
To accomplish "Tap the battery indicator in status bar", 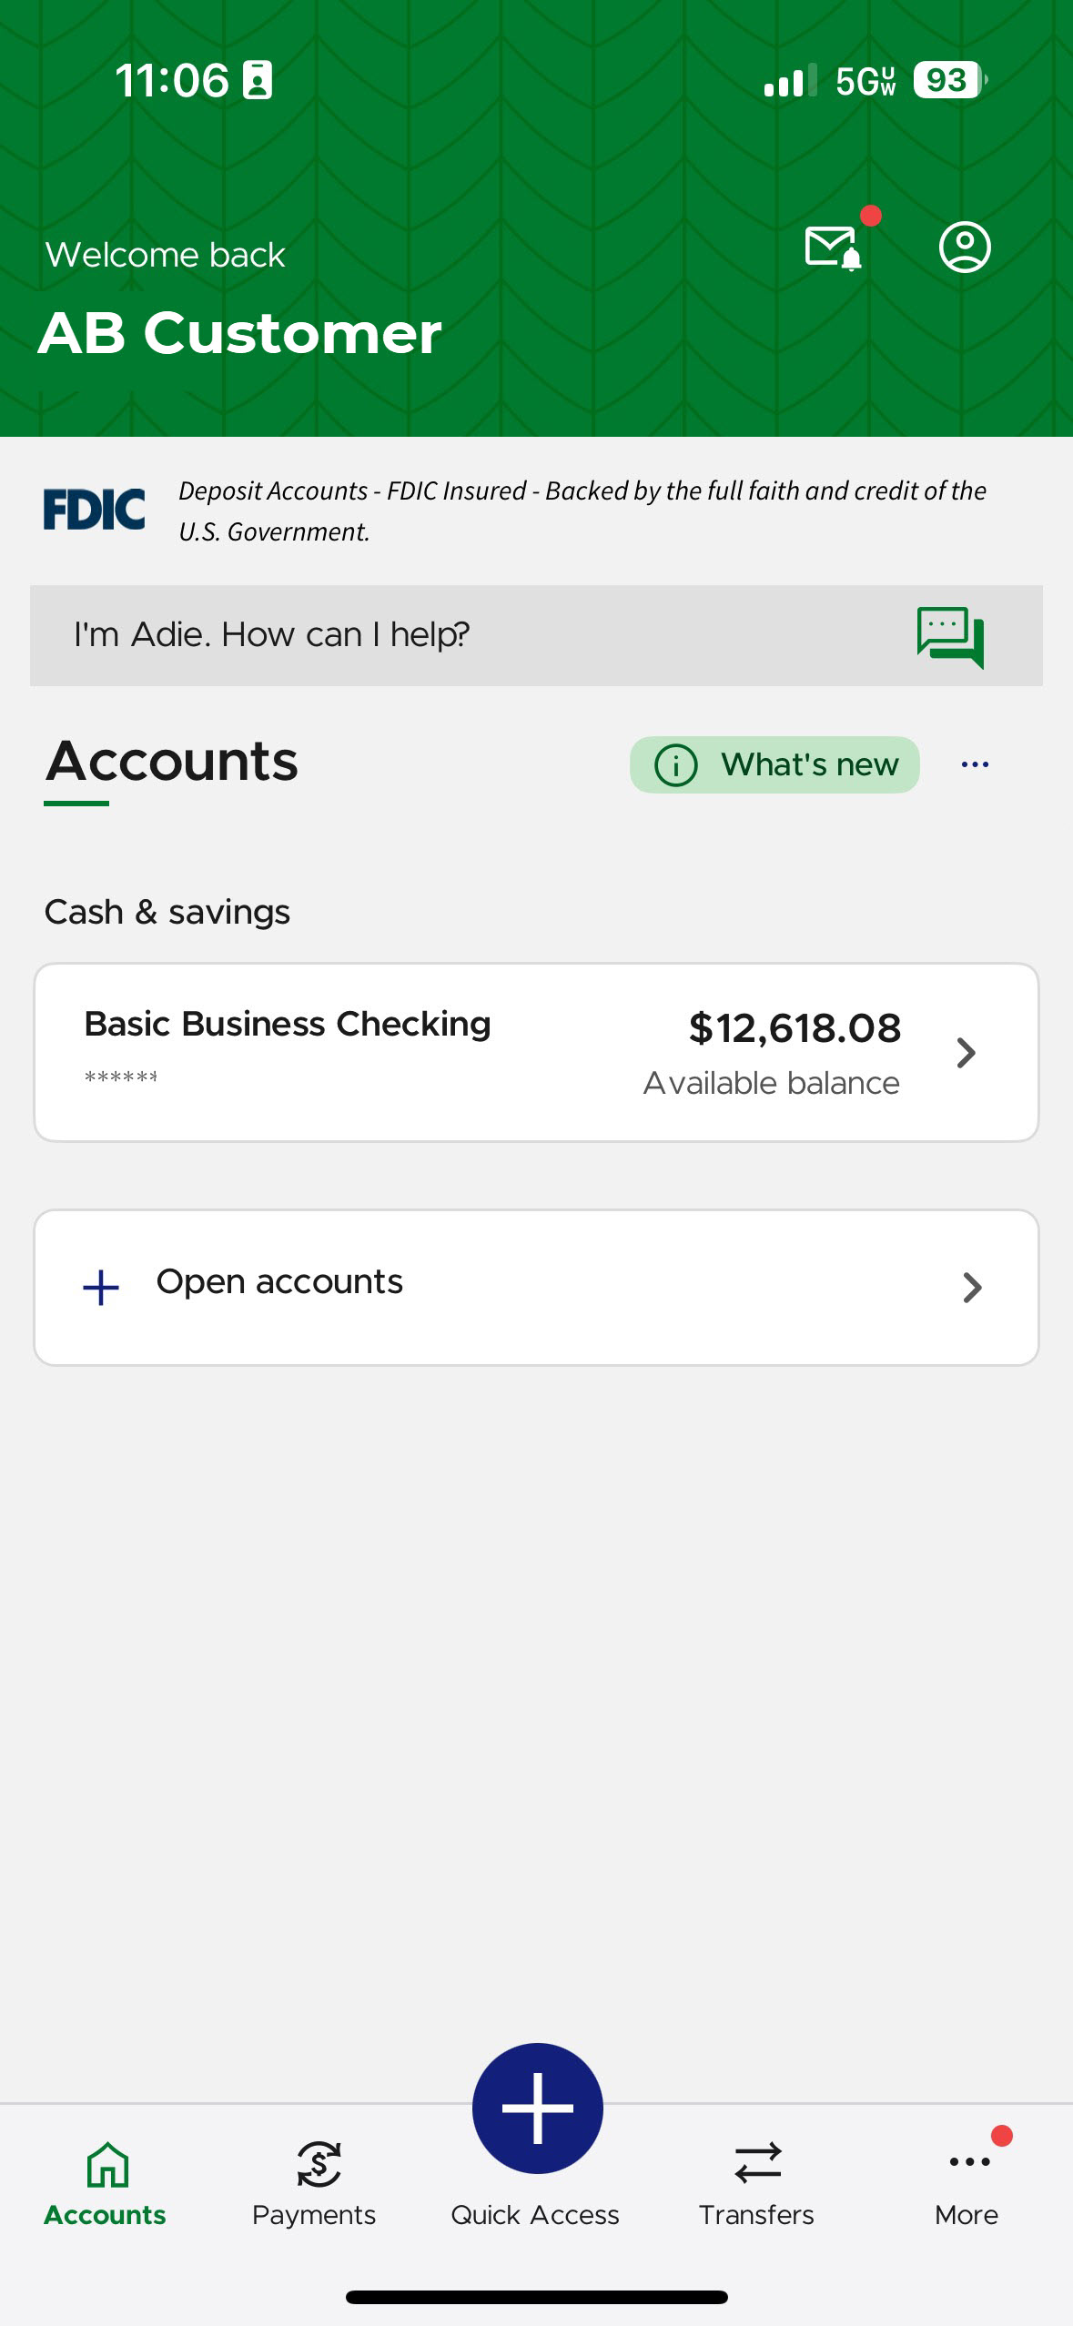I will coord(949,80).
